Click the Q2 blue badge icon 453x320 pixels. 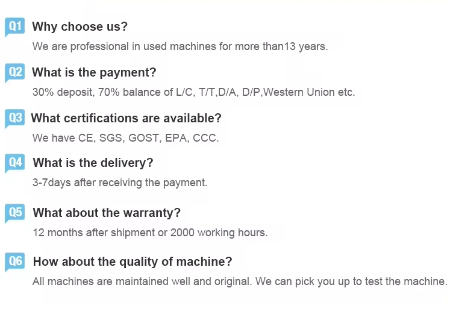(15, 72)
